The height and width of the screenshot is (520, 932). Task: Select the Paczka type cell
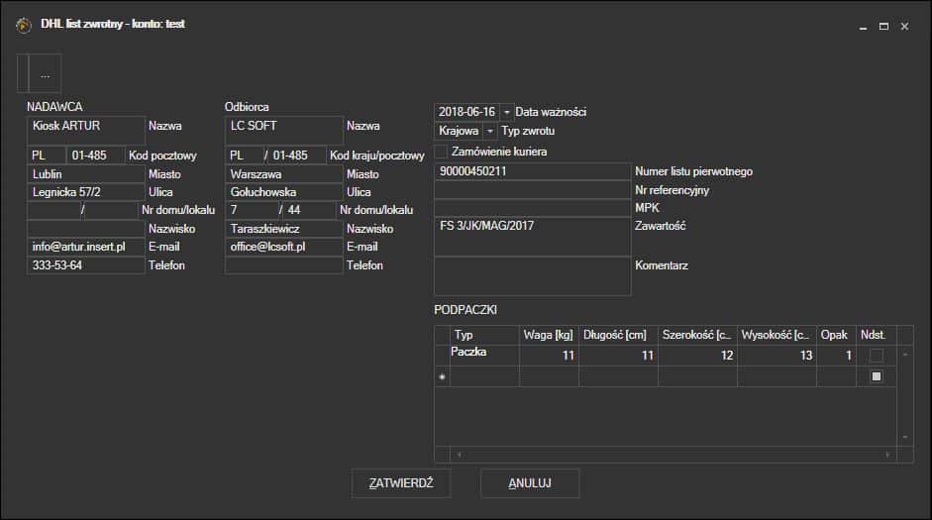[484, 356]
